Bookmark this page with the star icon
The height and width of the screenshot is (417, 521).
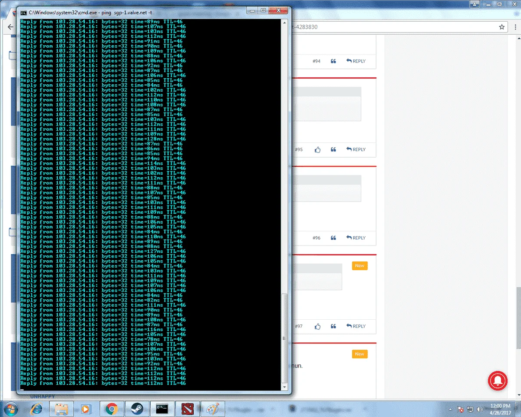pos(502,27)
